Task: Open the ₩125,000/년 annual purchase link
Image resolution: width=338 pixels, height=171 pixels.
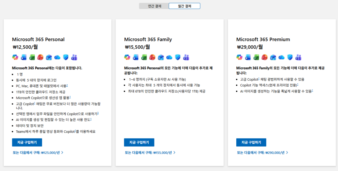Action: [x=38, y=153]
